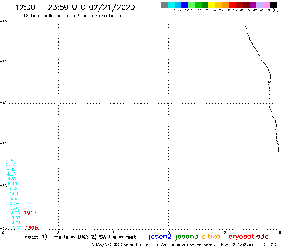Click the wave height value 4.85
The image size is (282, 248).
pyautogui.click(x=11, y=169)
